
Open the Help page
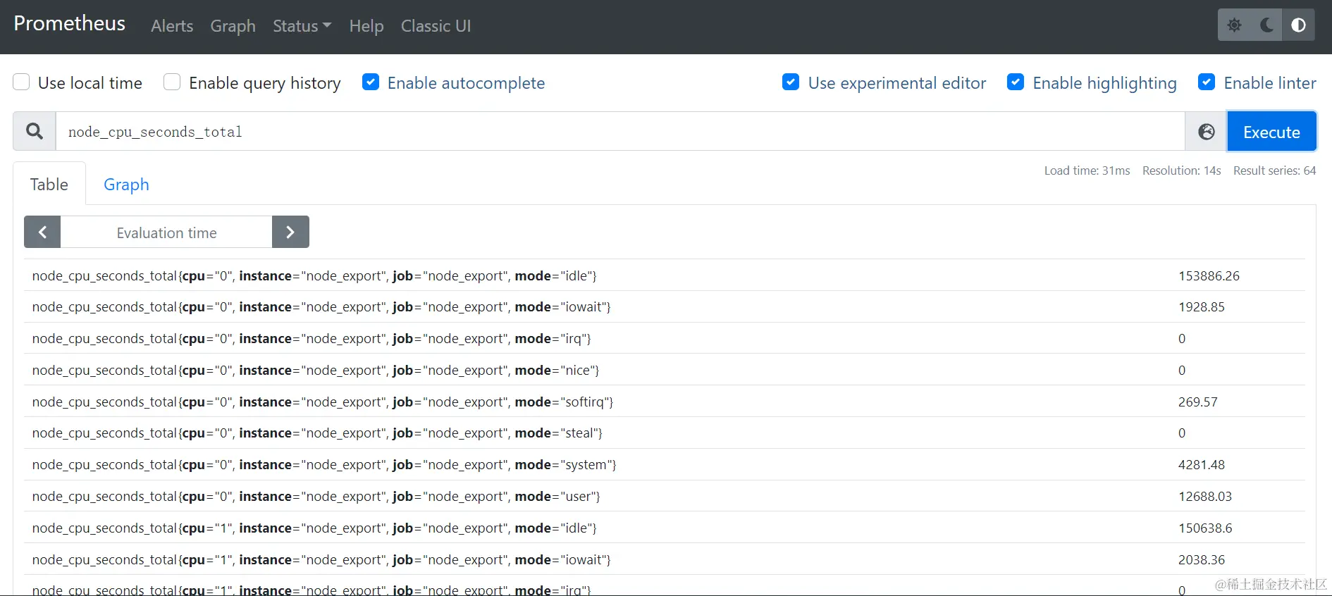click(366, 26)
